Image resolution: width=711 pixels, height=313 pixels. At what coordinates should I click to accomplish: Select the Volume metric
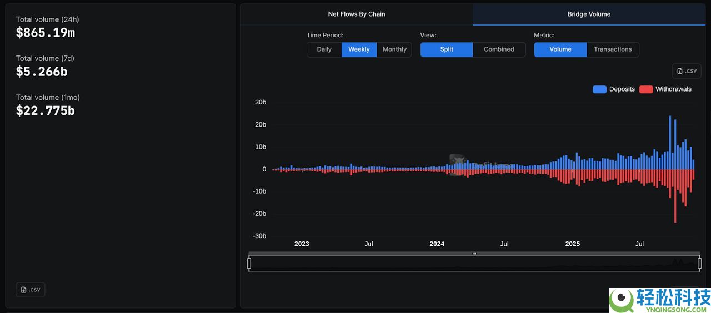[x=560, y=49]
